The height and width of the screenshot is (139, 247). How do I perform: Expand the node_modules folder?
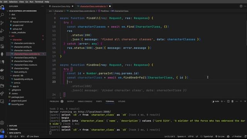pyautogui.click(x=19, y=32)
